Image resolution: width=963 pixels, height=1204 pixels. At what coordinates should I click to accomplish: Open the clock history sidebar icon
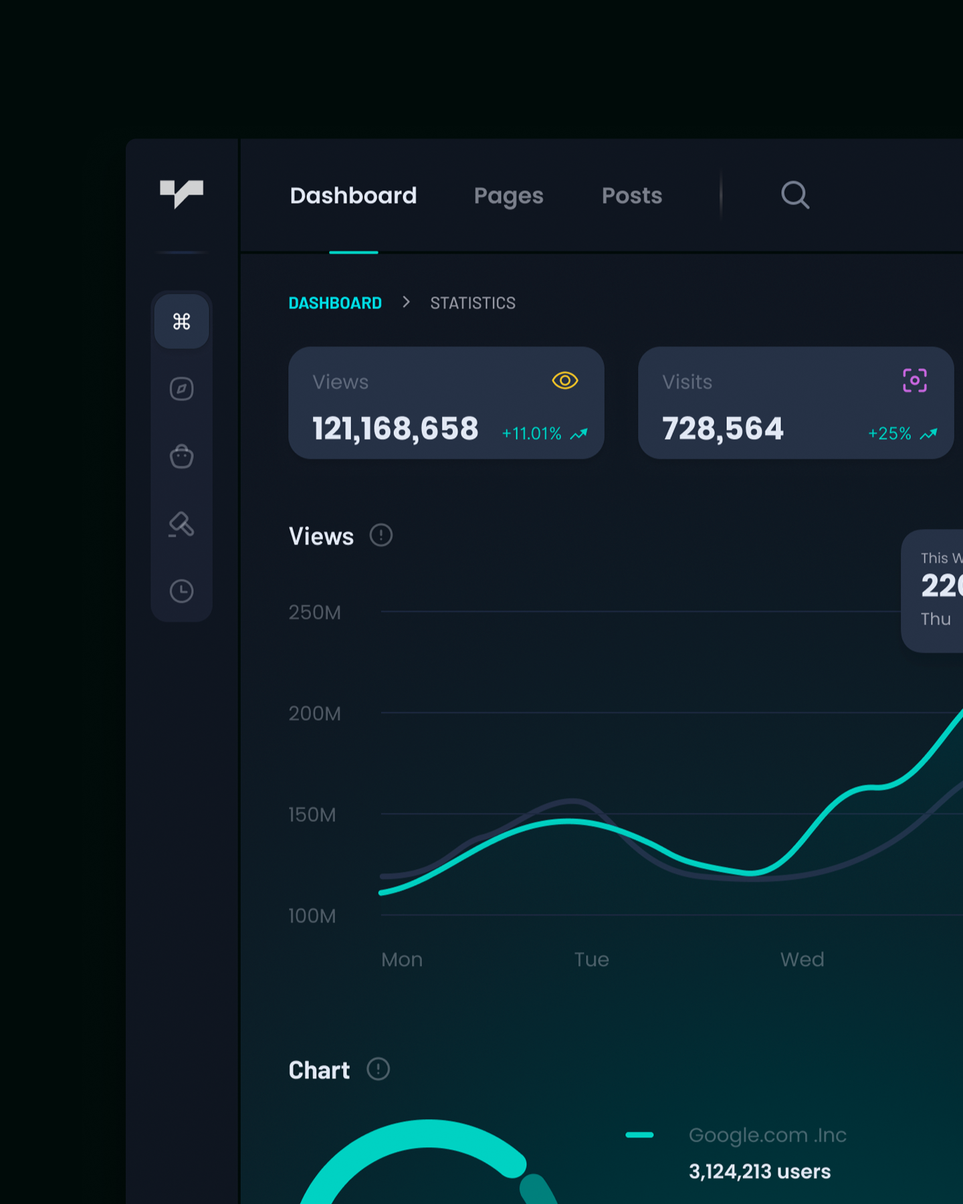point(181,591)
